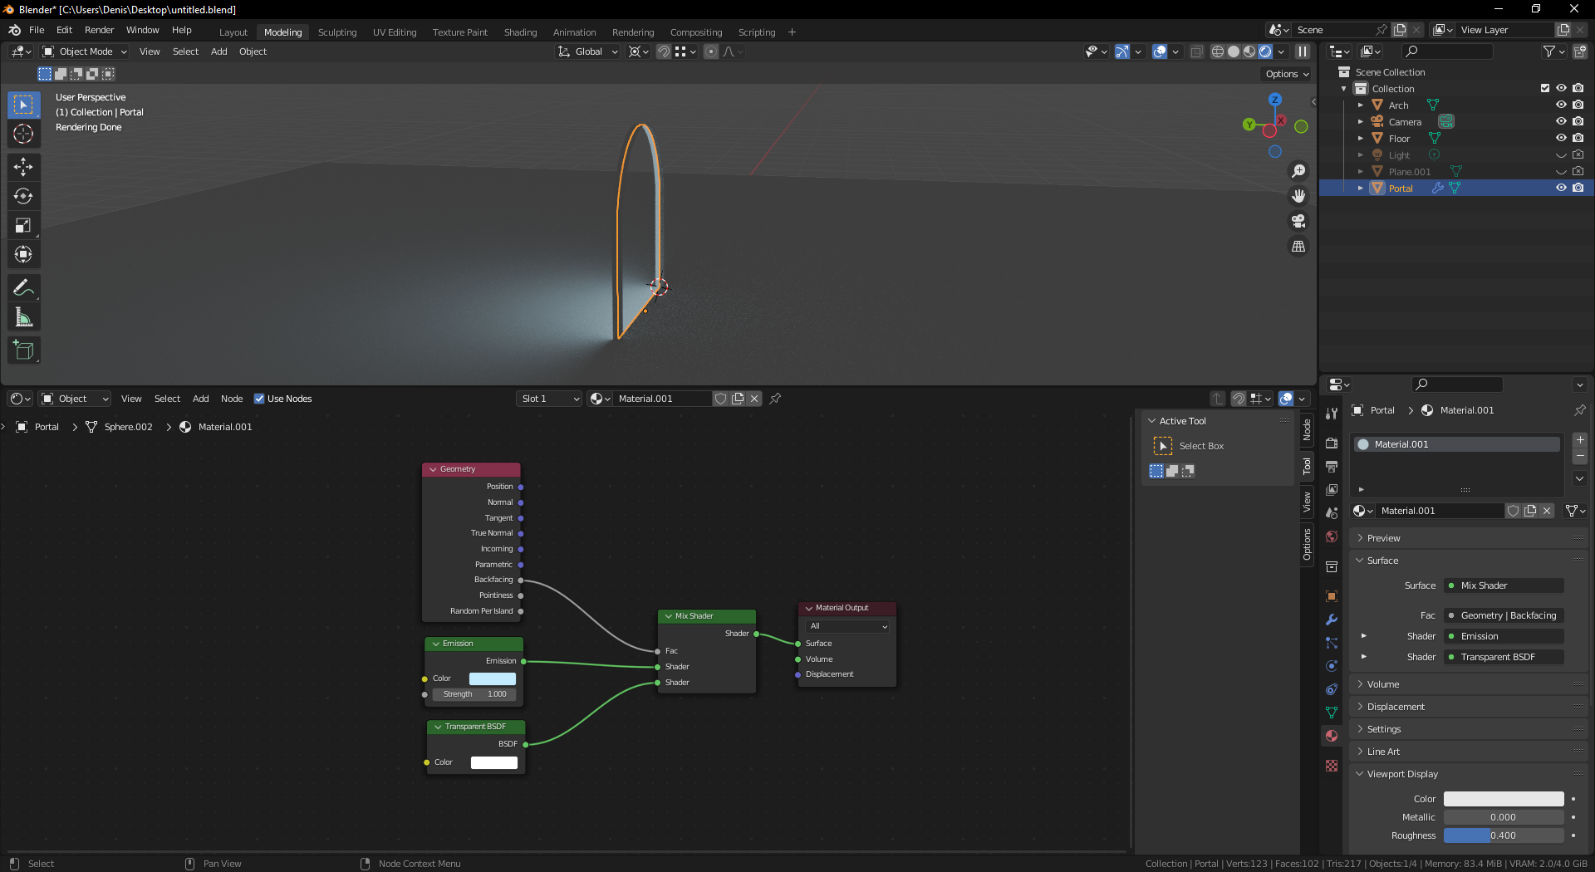The height and width of the screenshot is (872, 1595).
Task: Click the Options button in viewport header
Action: tap(1287, 74)
